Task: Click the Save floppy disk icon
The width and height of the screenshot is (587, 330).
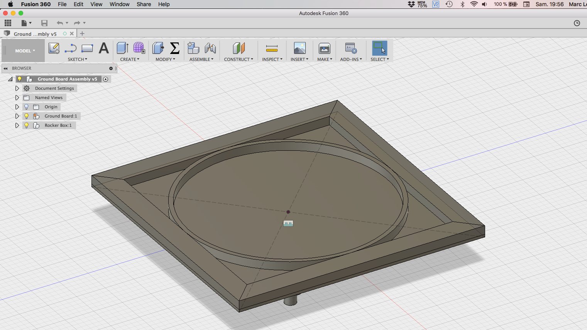Action: 44,23
